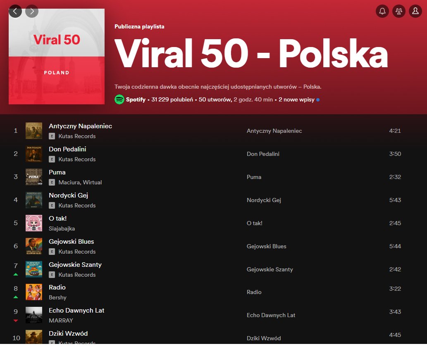Click explicit badge on Gejowski Blues row
Viewport: 427px width, 346px height.
point(52,252)
